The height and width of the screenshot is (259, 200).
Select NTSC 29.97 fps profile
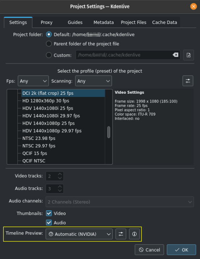coord(63,146)
